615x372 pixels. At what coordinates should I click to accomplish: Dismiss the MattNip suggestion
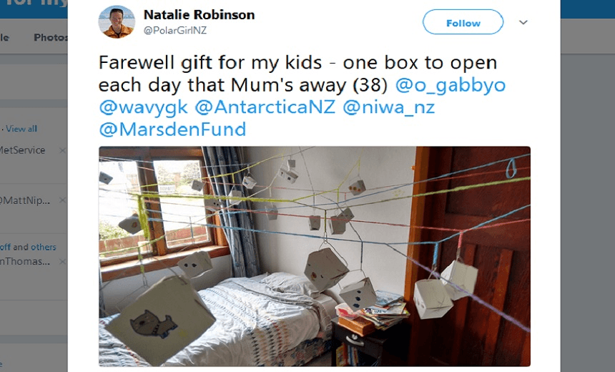point(62,200)
